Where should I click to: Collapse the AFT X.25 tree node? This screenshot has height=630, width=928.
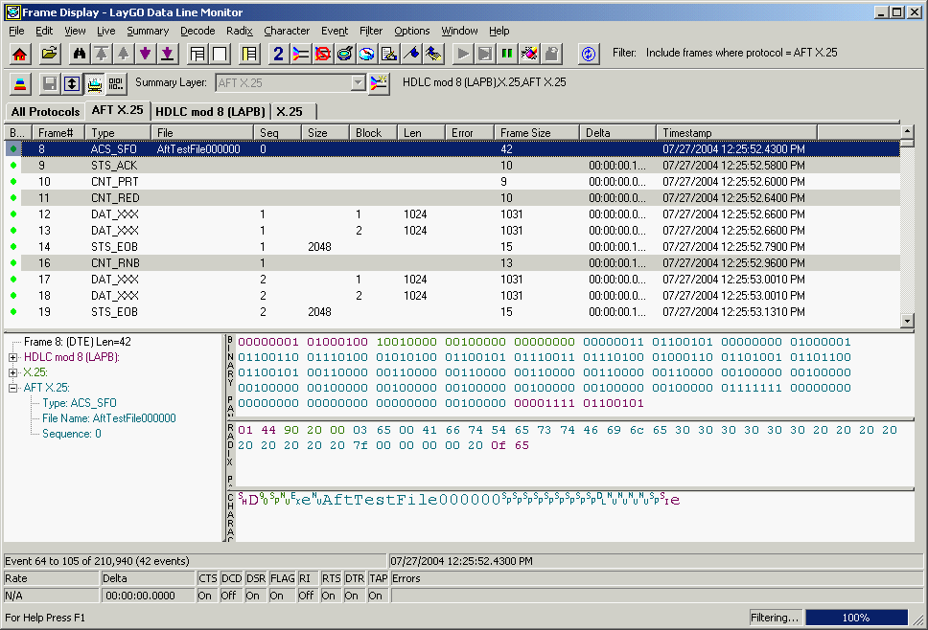point(13,389)
